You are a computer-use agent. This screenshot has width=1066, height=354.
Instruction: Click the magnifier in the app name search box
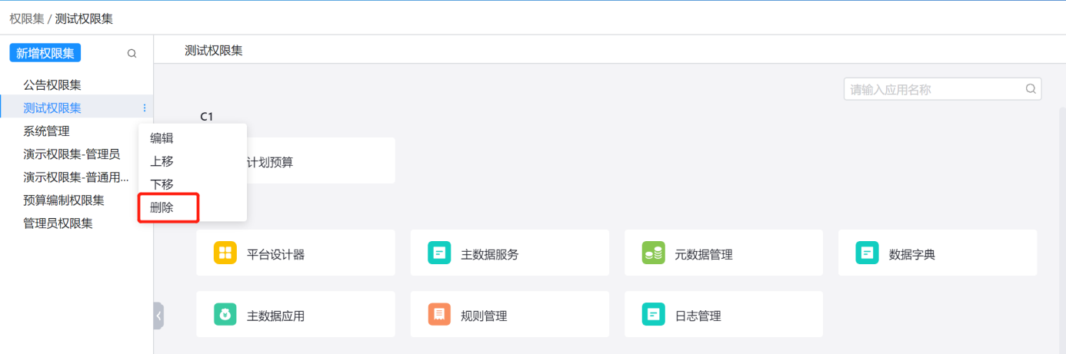pyautogui.click(x=1031, y=89)
